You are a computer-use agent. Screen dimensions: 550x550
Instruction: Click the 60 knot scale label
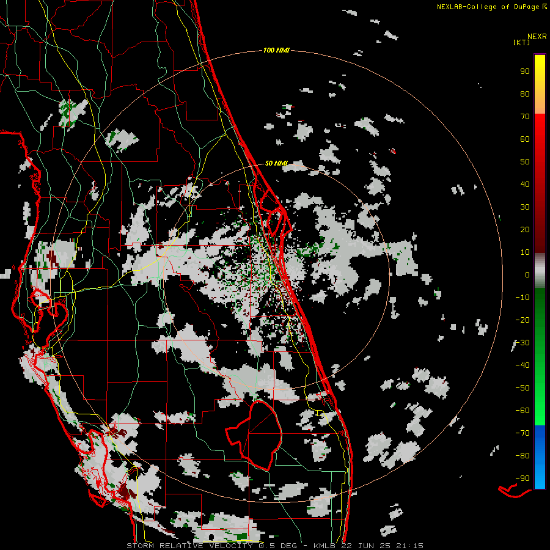[525, 139]
